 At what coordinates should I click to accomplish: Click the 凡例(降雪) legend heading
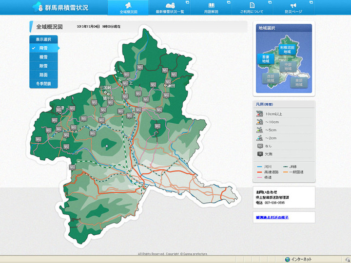(x=264, y=104)
